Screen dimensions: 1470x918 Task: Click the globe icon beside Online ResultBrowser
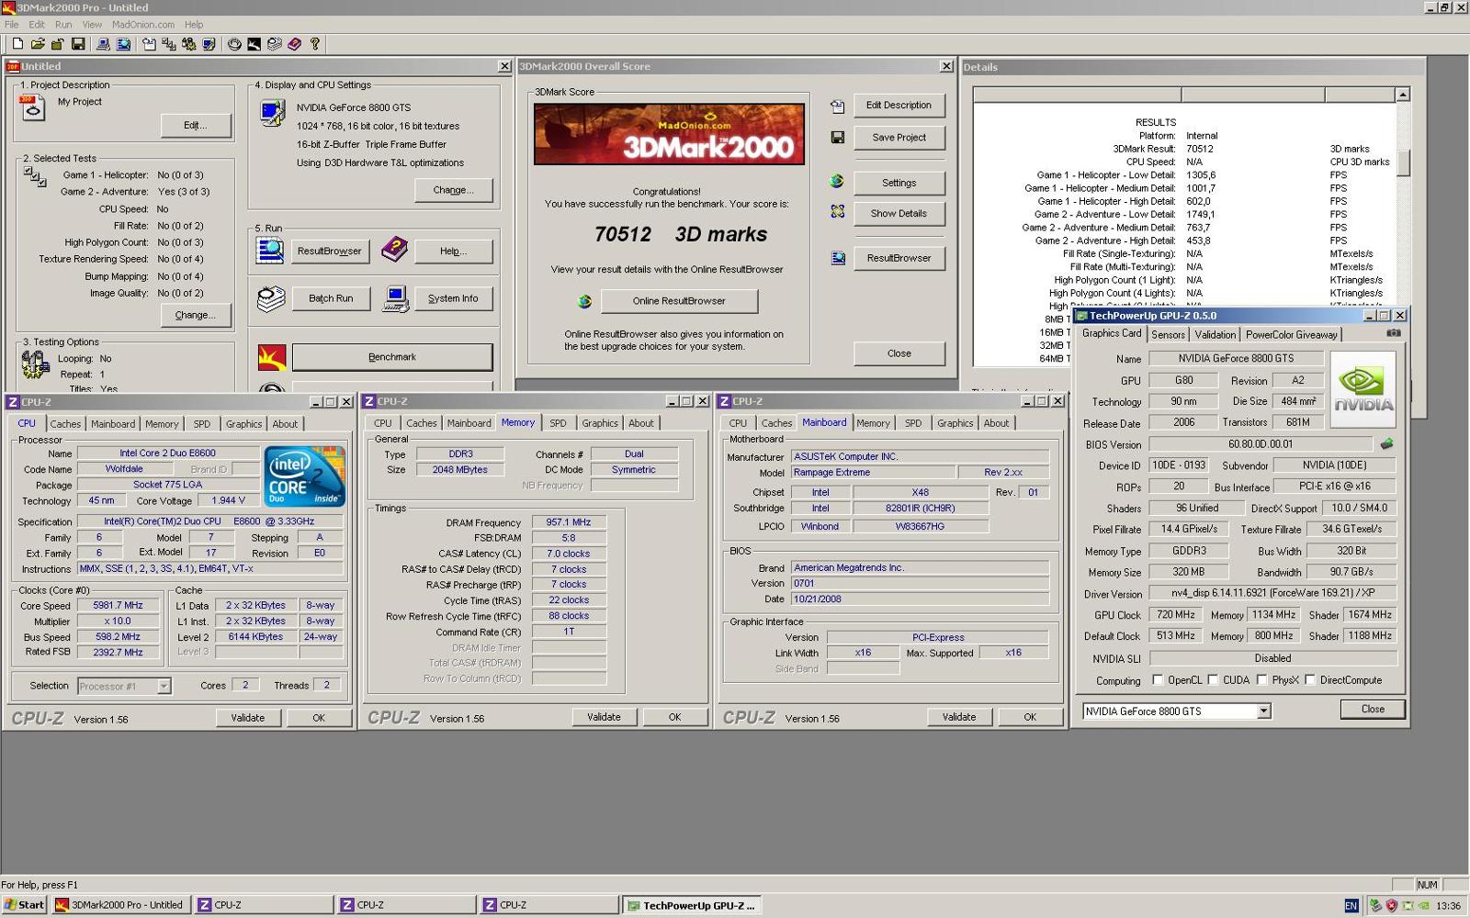click(x=584, y=301)
